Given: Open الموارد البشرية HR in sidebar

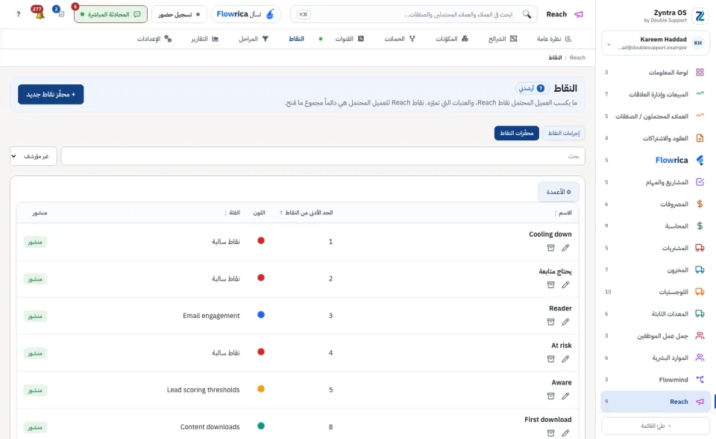Looking at the screenshot, I should [x=655, y=358].
